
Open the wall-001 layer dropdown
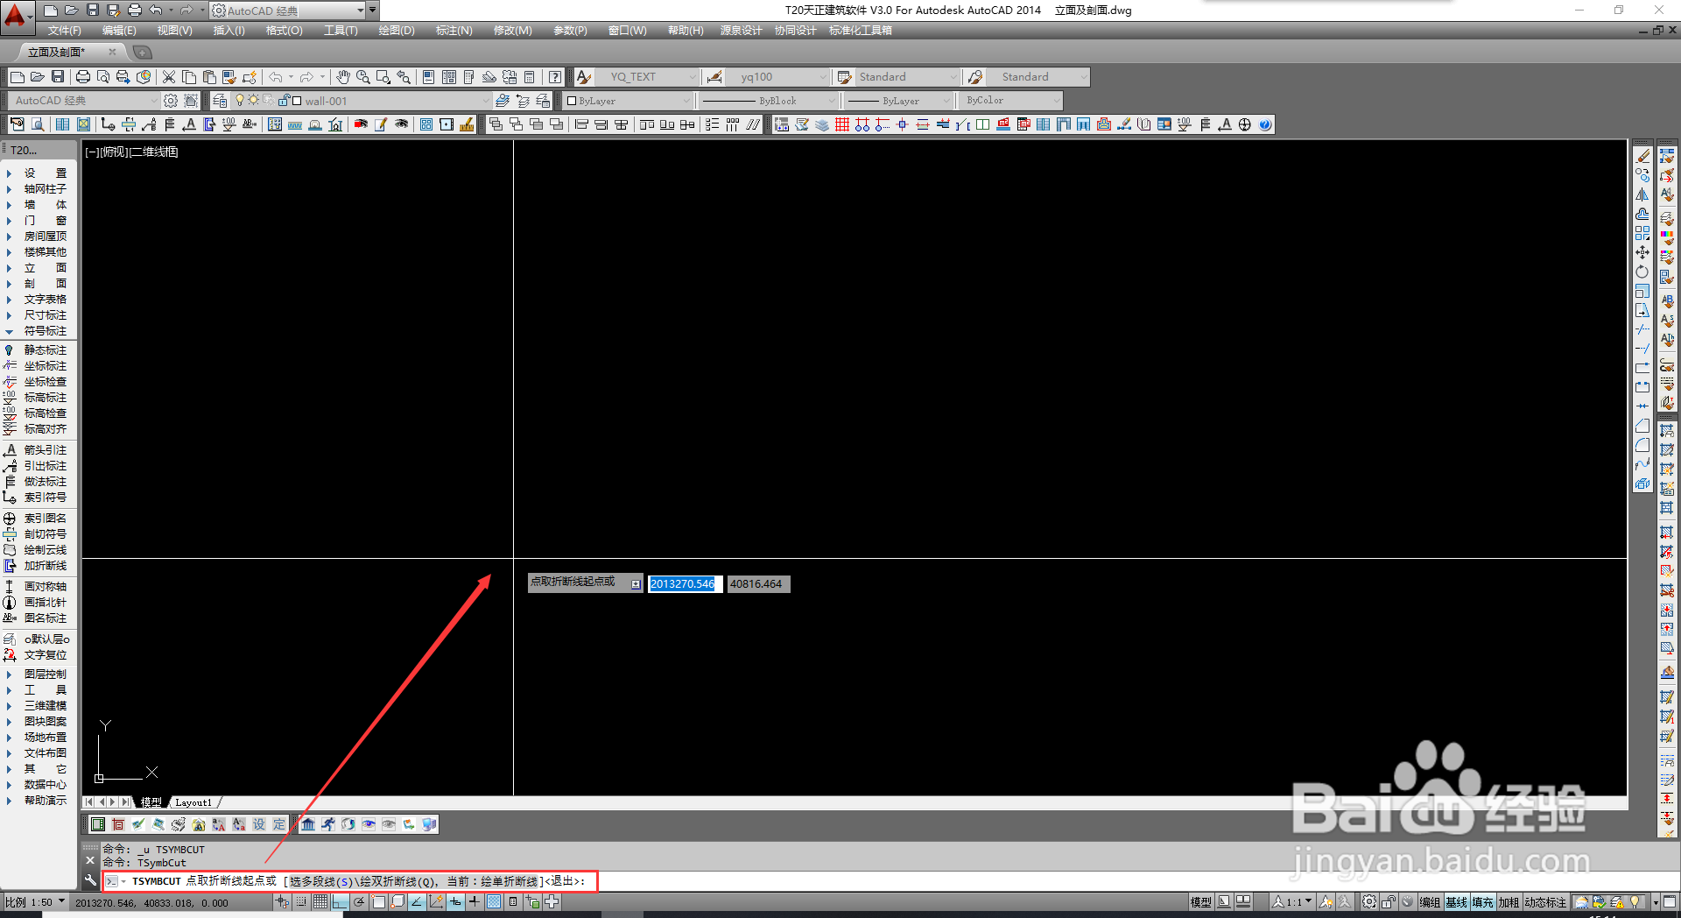(362, 101)
